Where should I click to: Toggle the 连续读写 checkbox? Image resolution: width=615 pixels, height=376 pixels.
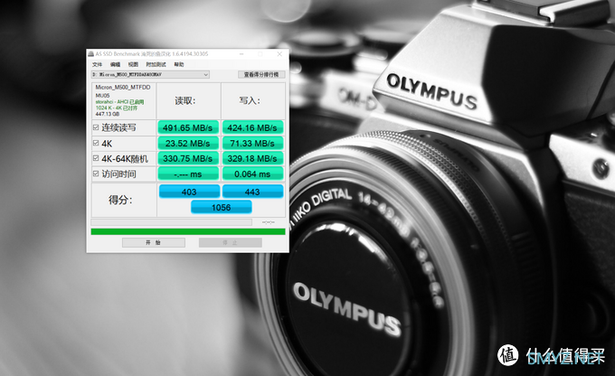coord(96,127)
